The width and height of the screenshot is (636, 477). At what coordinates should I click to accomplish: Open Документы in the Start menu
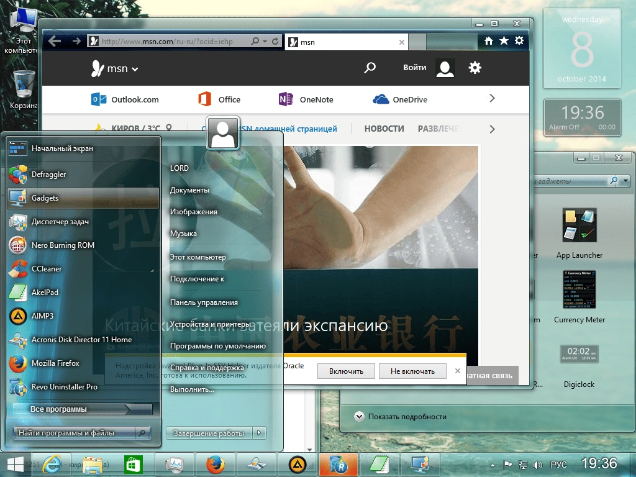[x=189, y=190]
